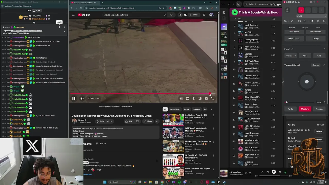
Task: Show next filter chips arrow
Action: [211, 109]
